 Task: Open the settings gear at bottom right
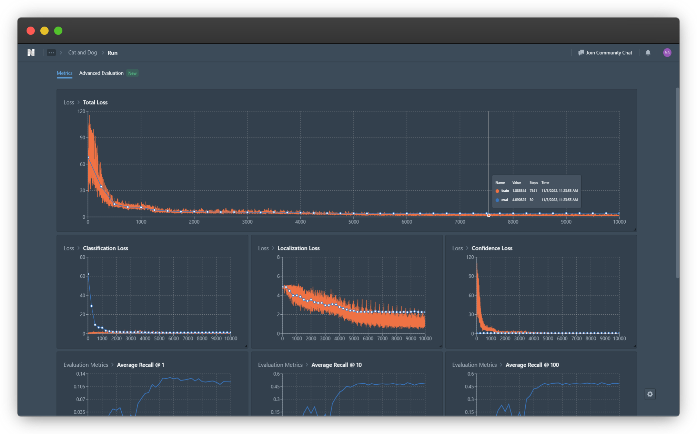tap(650, 394)
